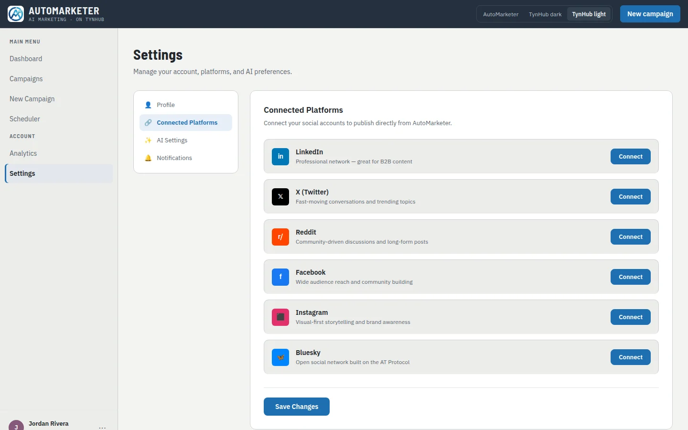The image size is (688, 430).
Task: Open the Notifications settings tab
Action: point(186,158)
